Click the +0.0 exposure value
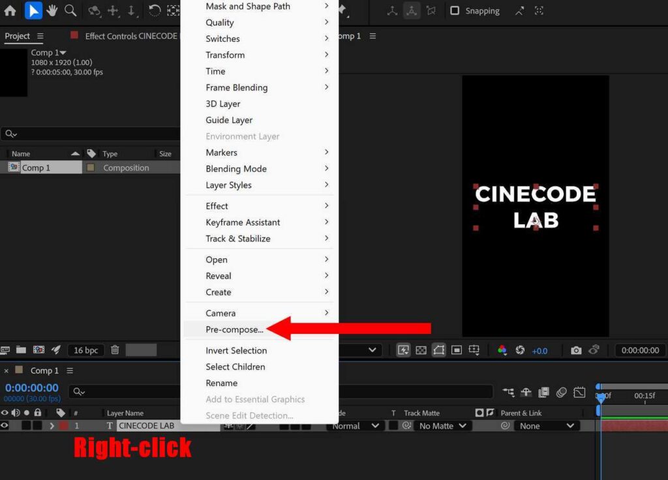The height and width of the screenshot is (480, 668). (x=539, y=351)
